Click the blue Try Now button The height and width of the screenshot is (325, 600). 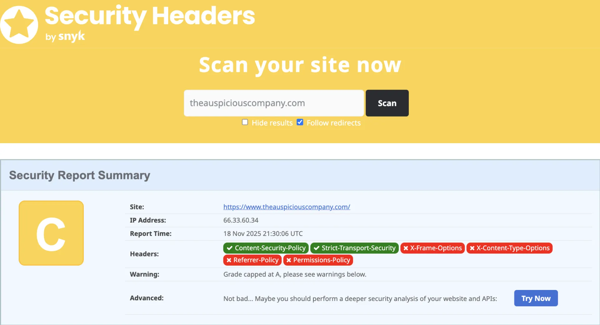[536, 298]
